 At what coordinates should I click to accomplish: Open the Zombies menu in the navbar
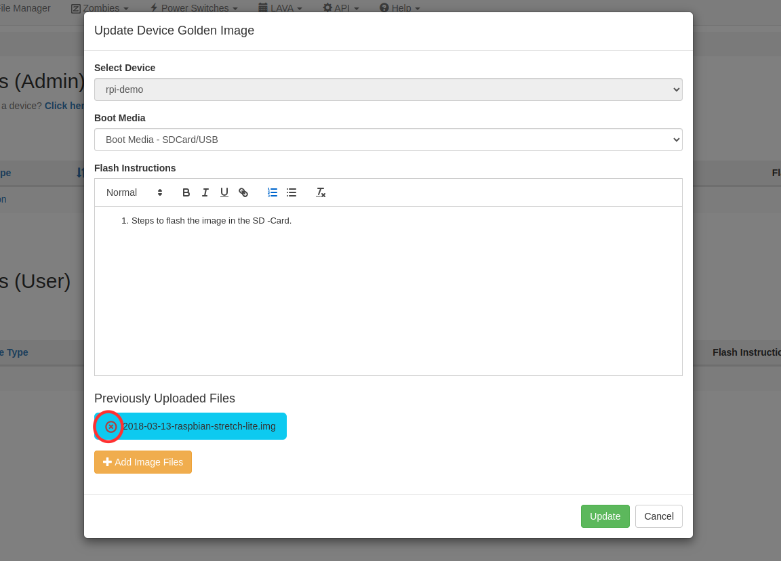[100, 8]
